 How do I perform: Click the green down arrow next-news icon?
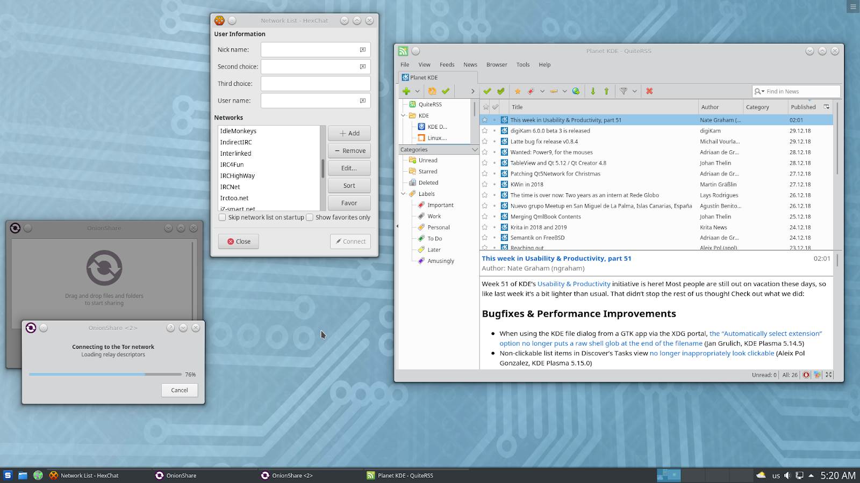point(593,91)
